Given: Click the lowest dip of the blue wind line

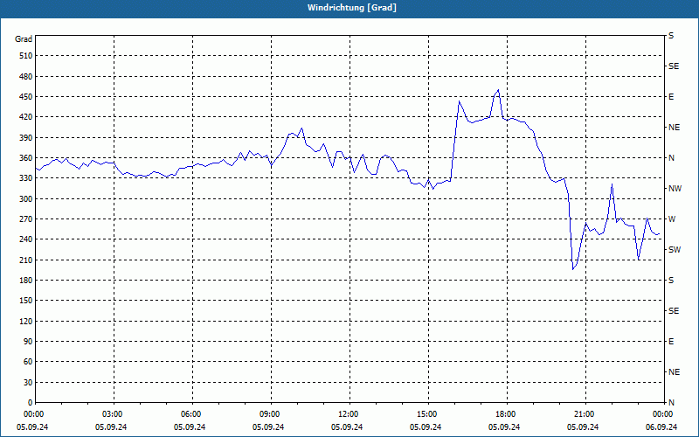Looking at the screenshot, I should pos(573,269).
